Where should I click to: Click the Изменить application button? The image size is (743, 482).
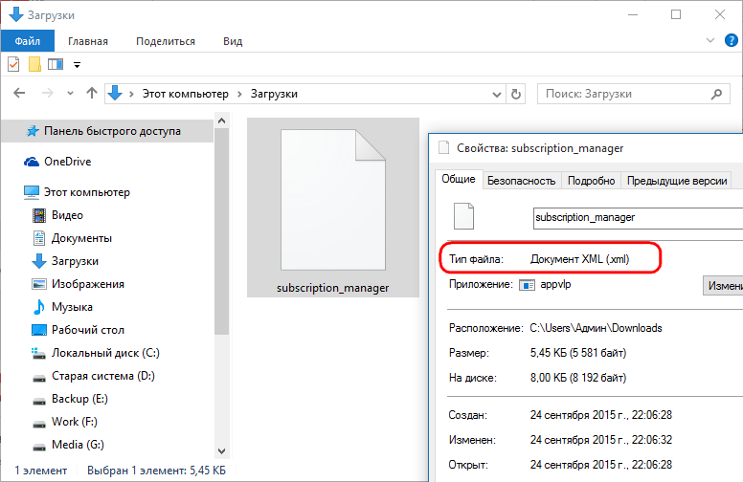click(724, 285)
